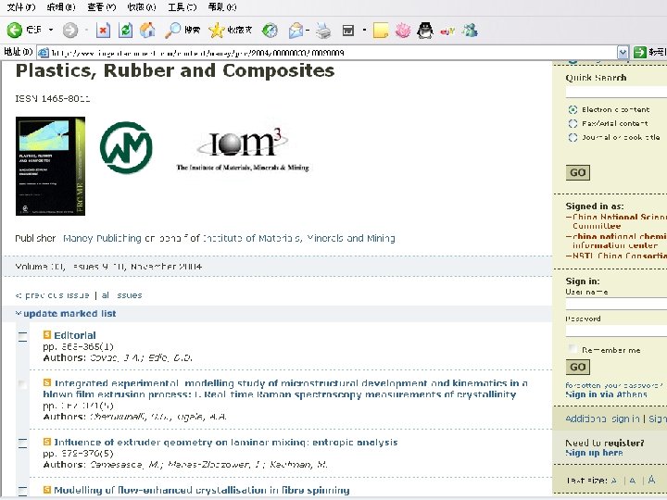This screenshot has height=500, width=667.
Task: Tick checkbox beside Modelling of flow-enhanced crystallisation
Action: pyautogui.click(x=22, y=491)
